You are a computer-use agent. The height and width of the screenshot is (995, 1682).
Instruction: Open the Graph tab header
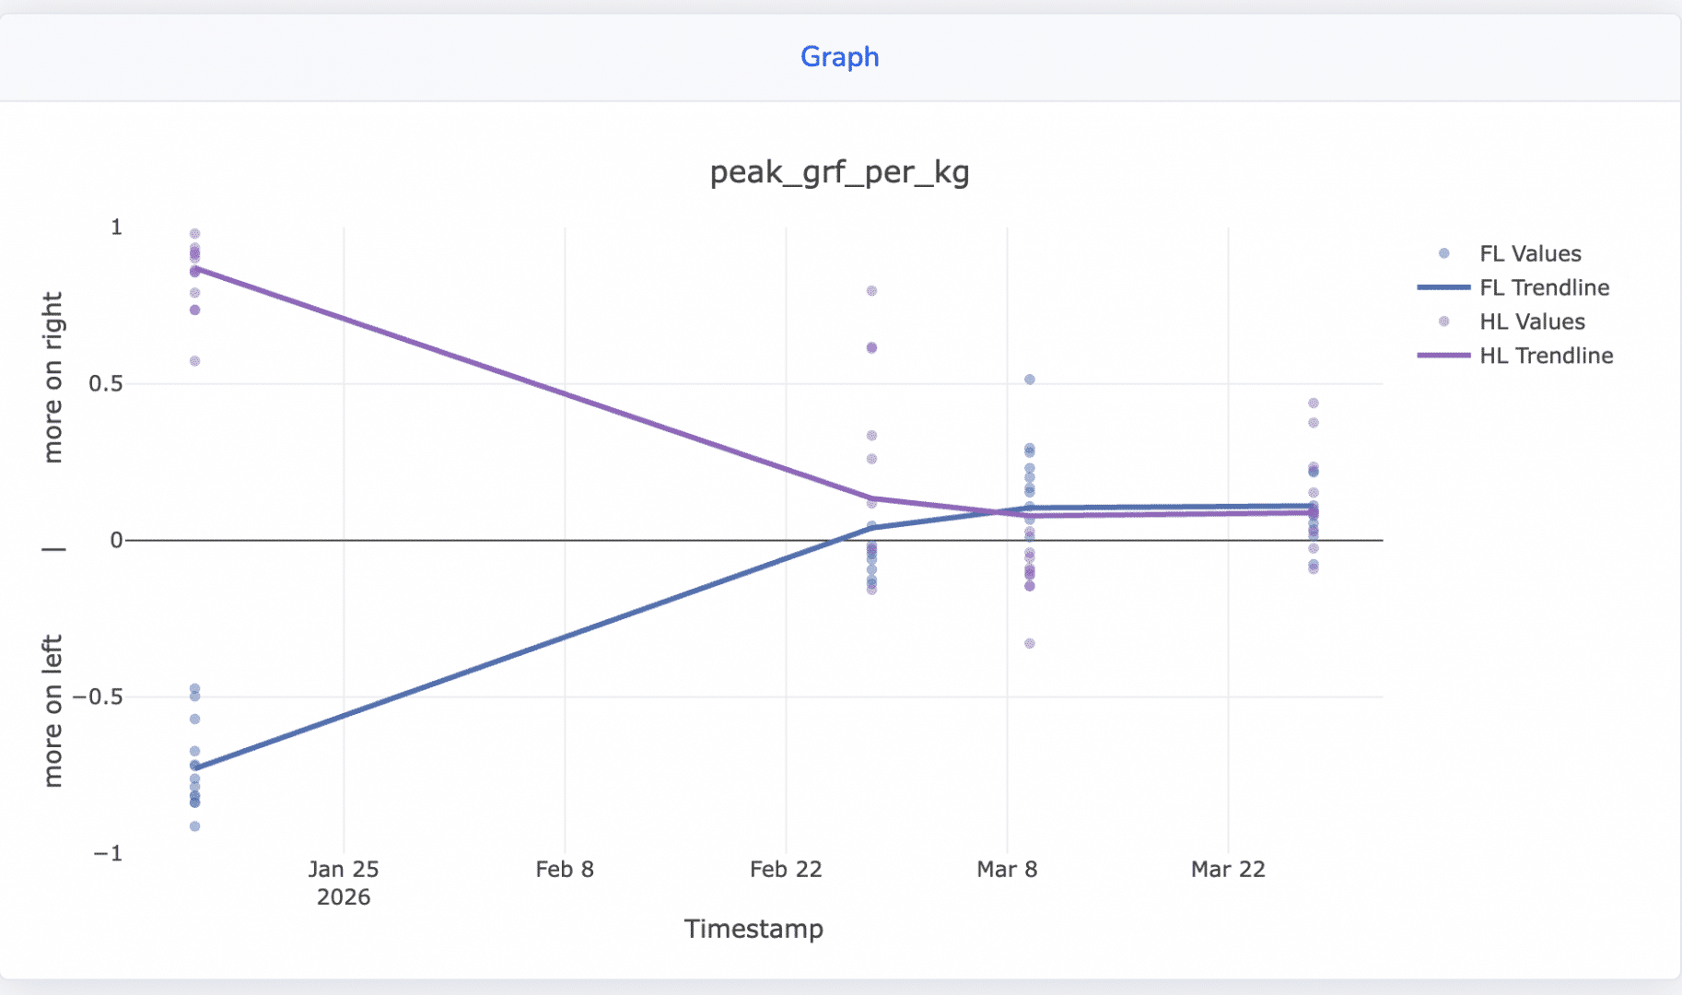tap(839, 57)
